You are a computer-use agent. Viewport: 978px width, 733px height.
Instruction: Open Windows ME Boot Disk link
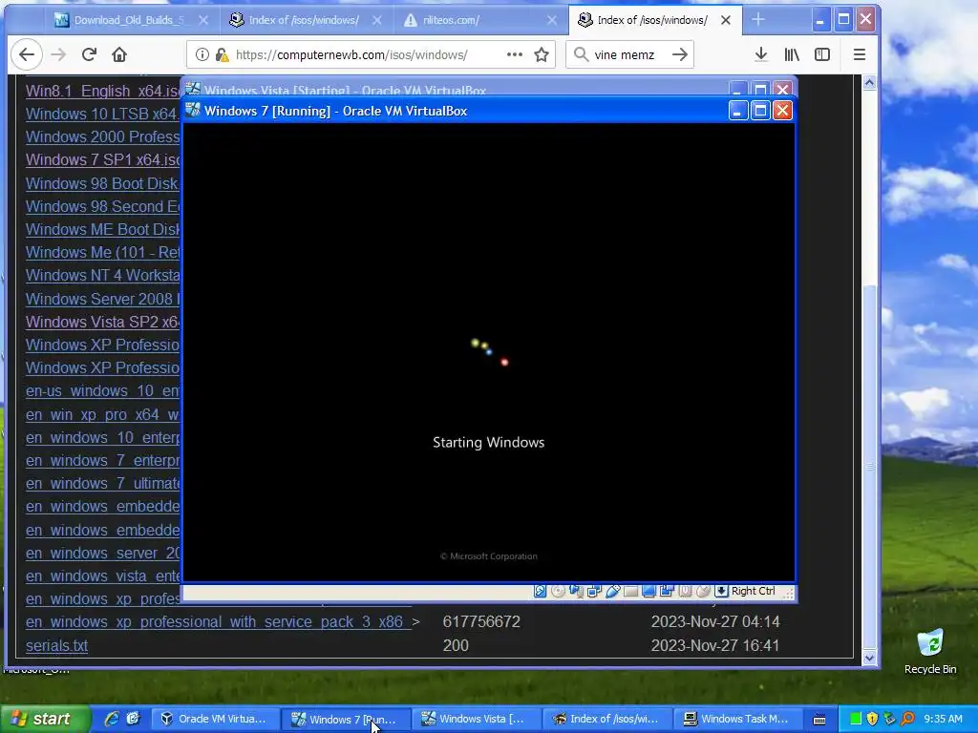103,230
